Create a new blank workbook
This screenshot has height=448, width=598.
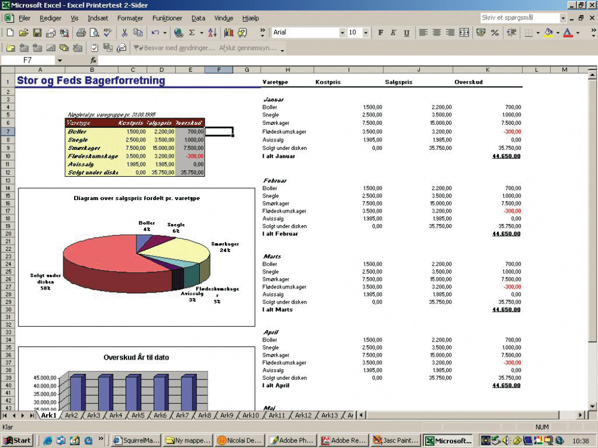[x=10, y=33]
